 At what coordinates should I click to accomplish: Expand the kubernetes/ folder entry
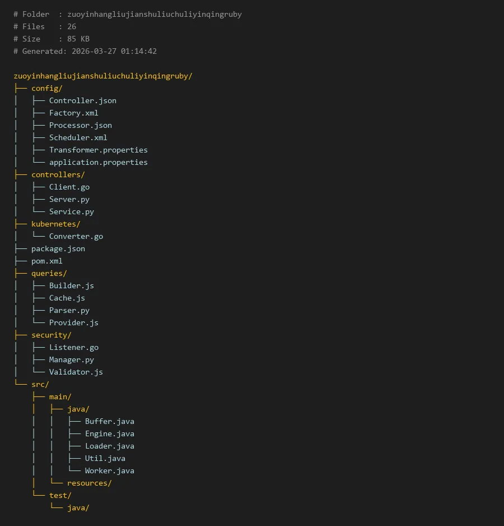(x=55, y=224)
